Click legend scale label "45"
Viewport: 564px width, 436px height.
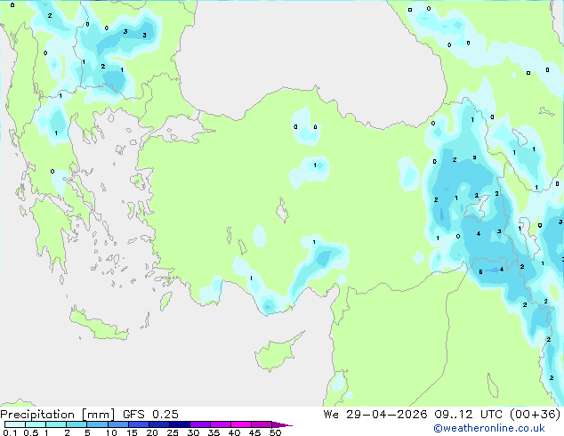(254, 432)
